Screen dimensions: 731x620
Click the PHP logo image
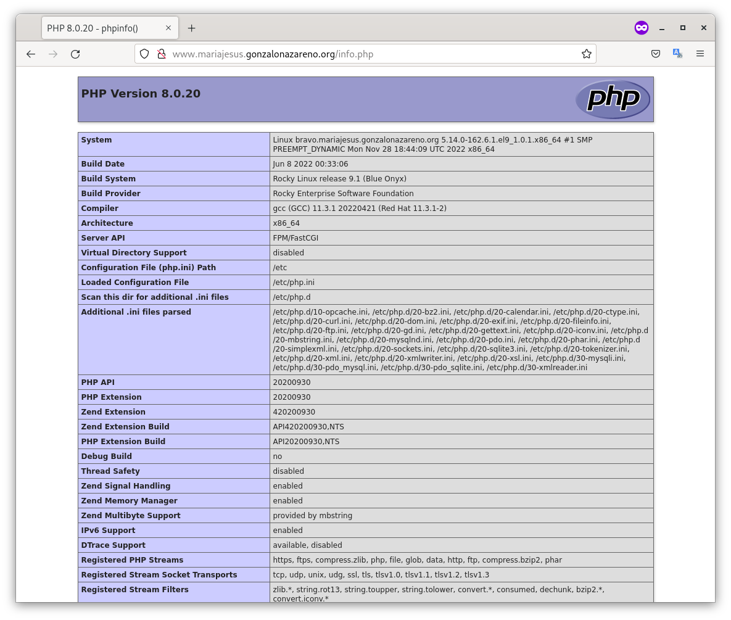pos(613,99)
